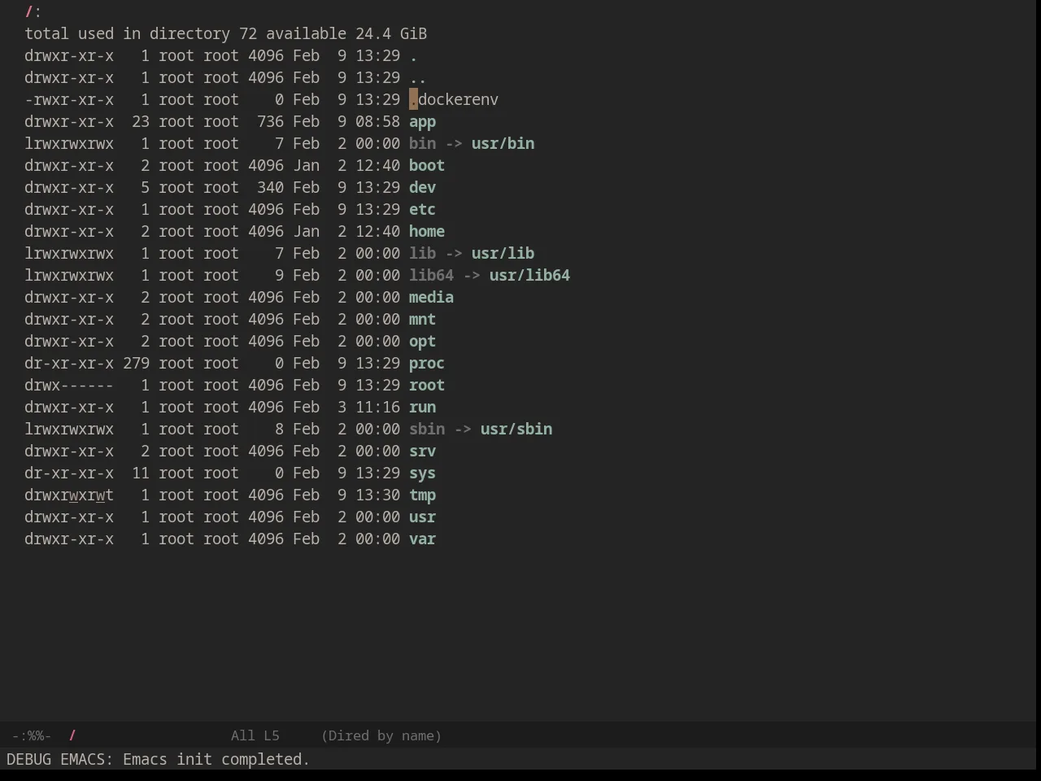The width and height of the screenshot is (1041, 781).
Task: Open the boot directory entry
Action: tap(426, 166)
